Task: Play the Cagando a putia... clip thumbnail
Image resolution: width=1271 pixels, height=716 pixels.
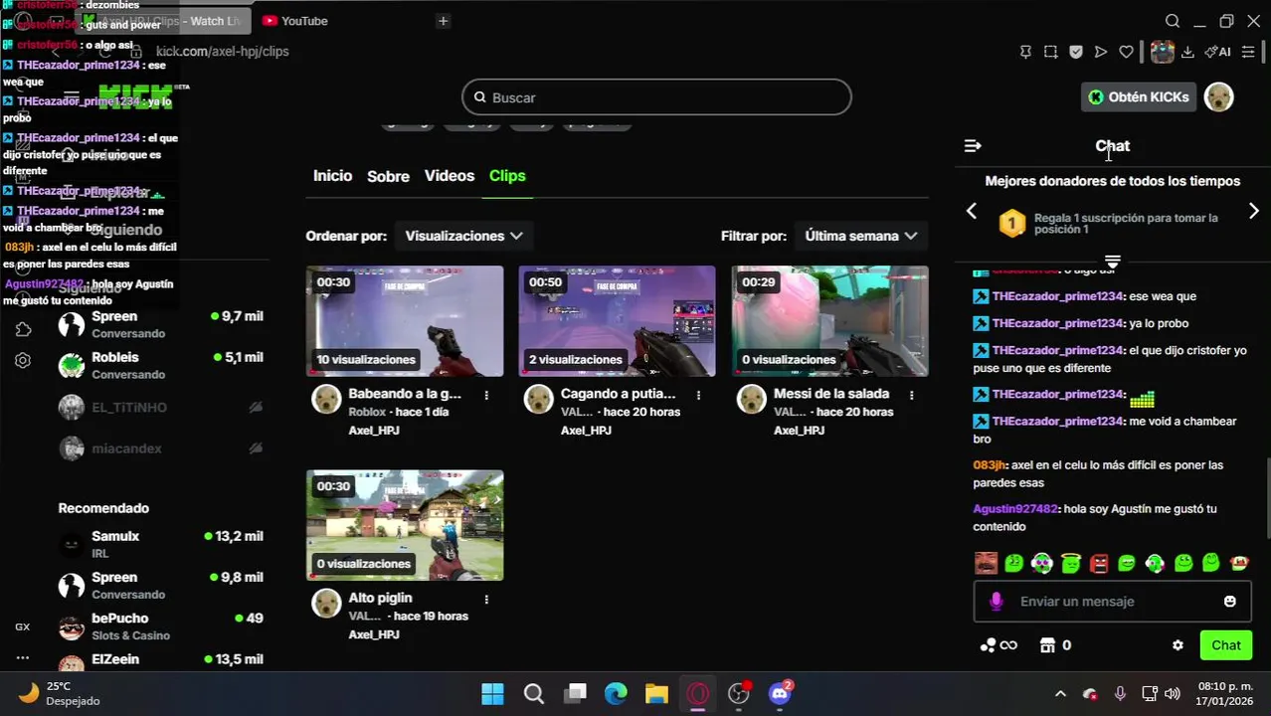Action: click(x=617, y=321)
